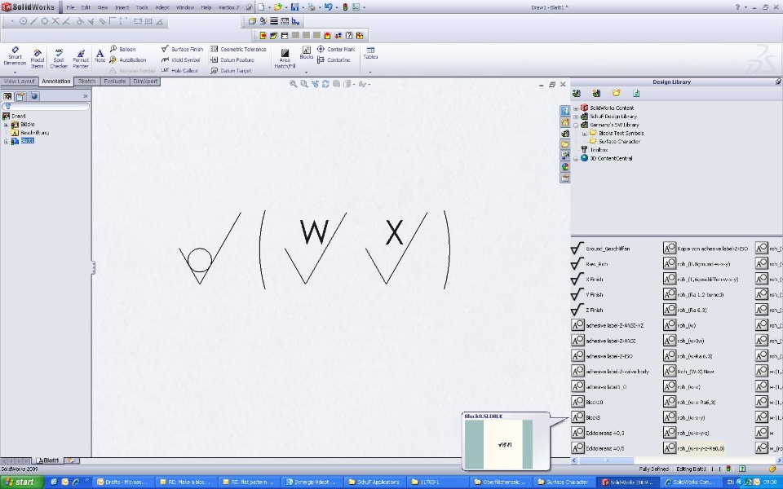Expand the Blocks Text Symbols folder

pos(585,133)
